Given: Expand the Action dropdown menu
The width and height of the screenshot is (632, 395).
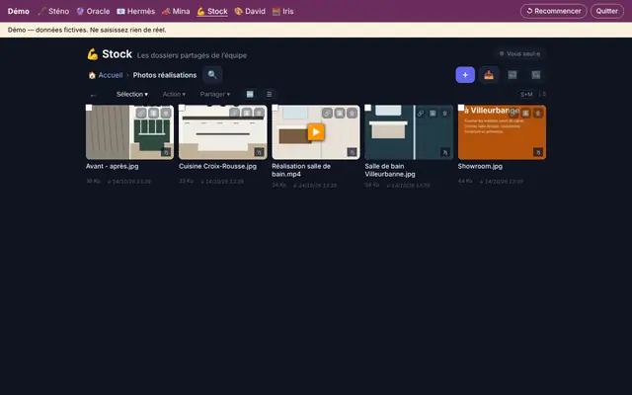Looking at the screenshot, I should point(174,95).
